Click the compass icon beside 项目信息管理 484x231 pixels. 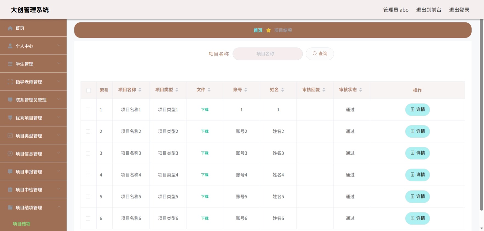pos(10,154)
